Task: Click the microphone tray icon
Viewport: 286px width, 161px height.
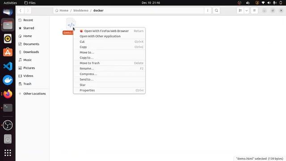Action: coord(275,3)
